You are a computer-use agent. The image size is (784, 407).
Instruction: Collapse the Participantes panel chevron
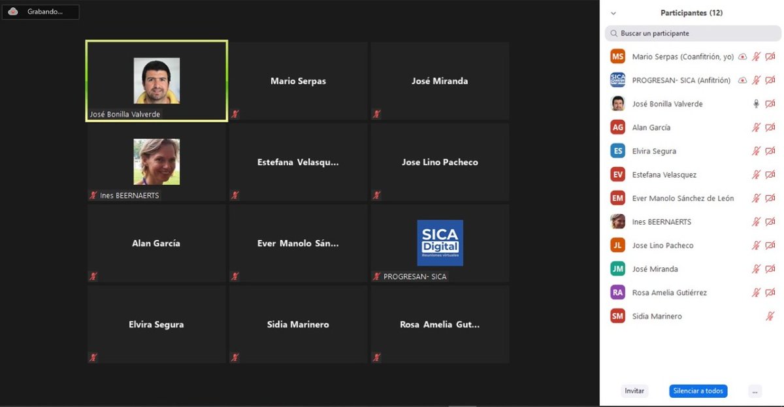point(613,13)
